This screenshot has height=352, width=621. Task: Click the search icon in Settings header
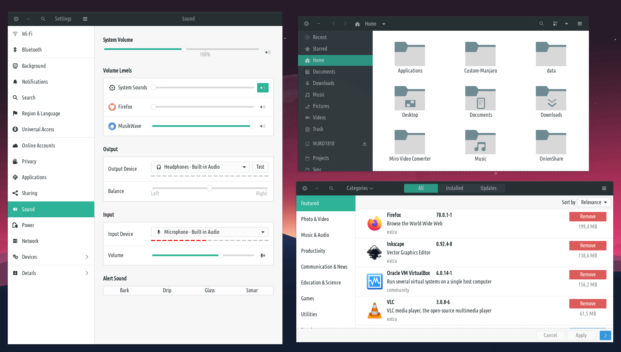(43, 19)
